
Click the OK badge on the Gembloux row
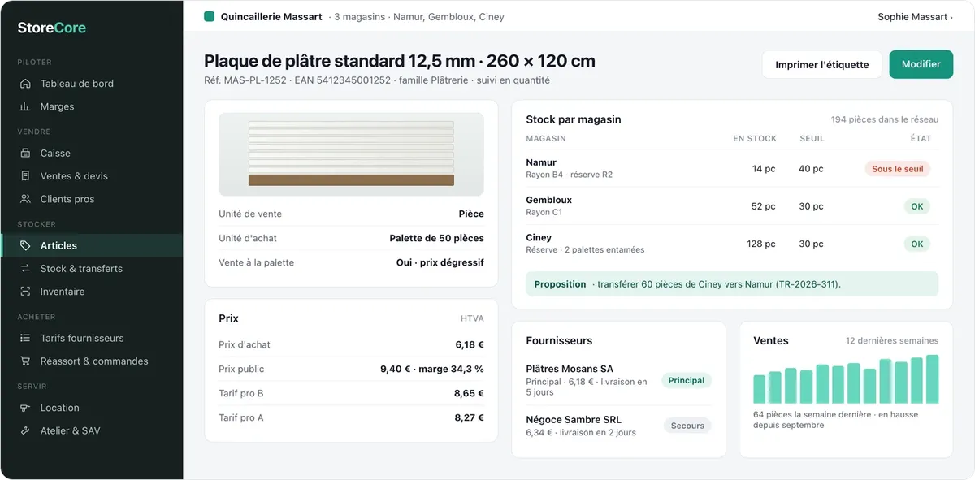click(x=917, y=206)
